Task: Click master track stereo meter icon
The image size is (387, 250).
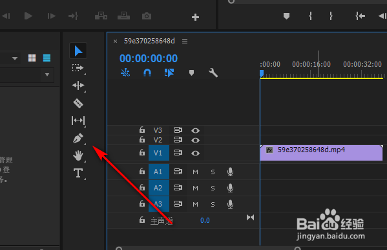Action: 250,218
